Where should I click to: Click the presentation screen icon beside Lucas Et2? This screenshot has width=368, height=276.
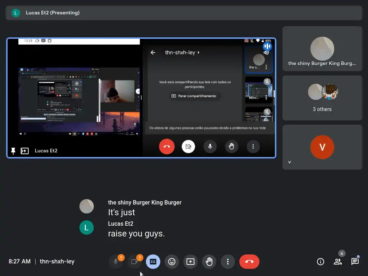[25, 151]
